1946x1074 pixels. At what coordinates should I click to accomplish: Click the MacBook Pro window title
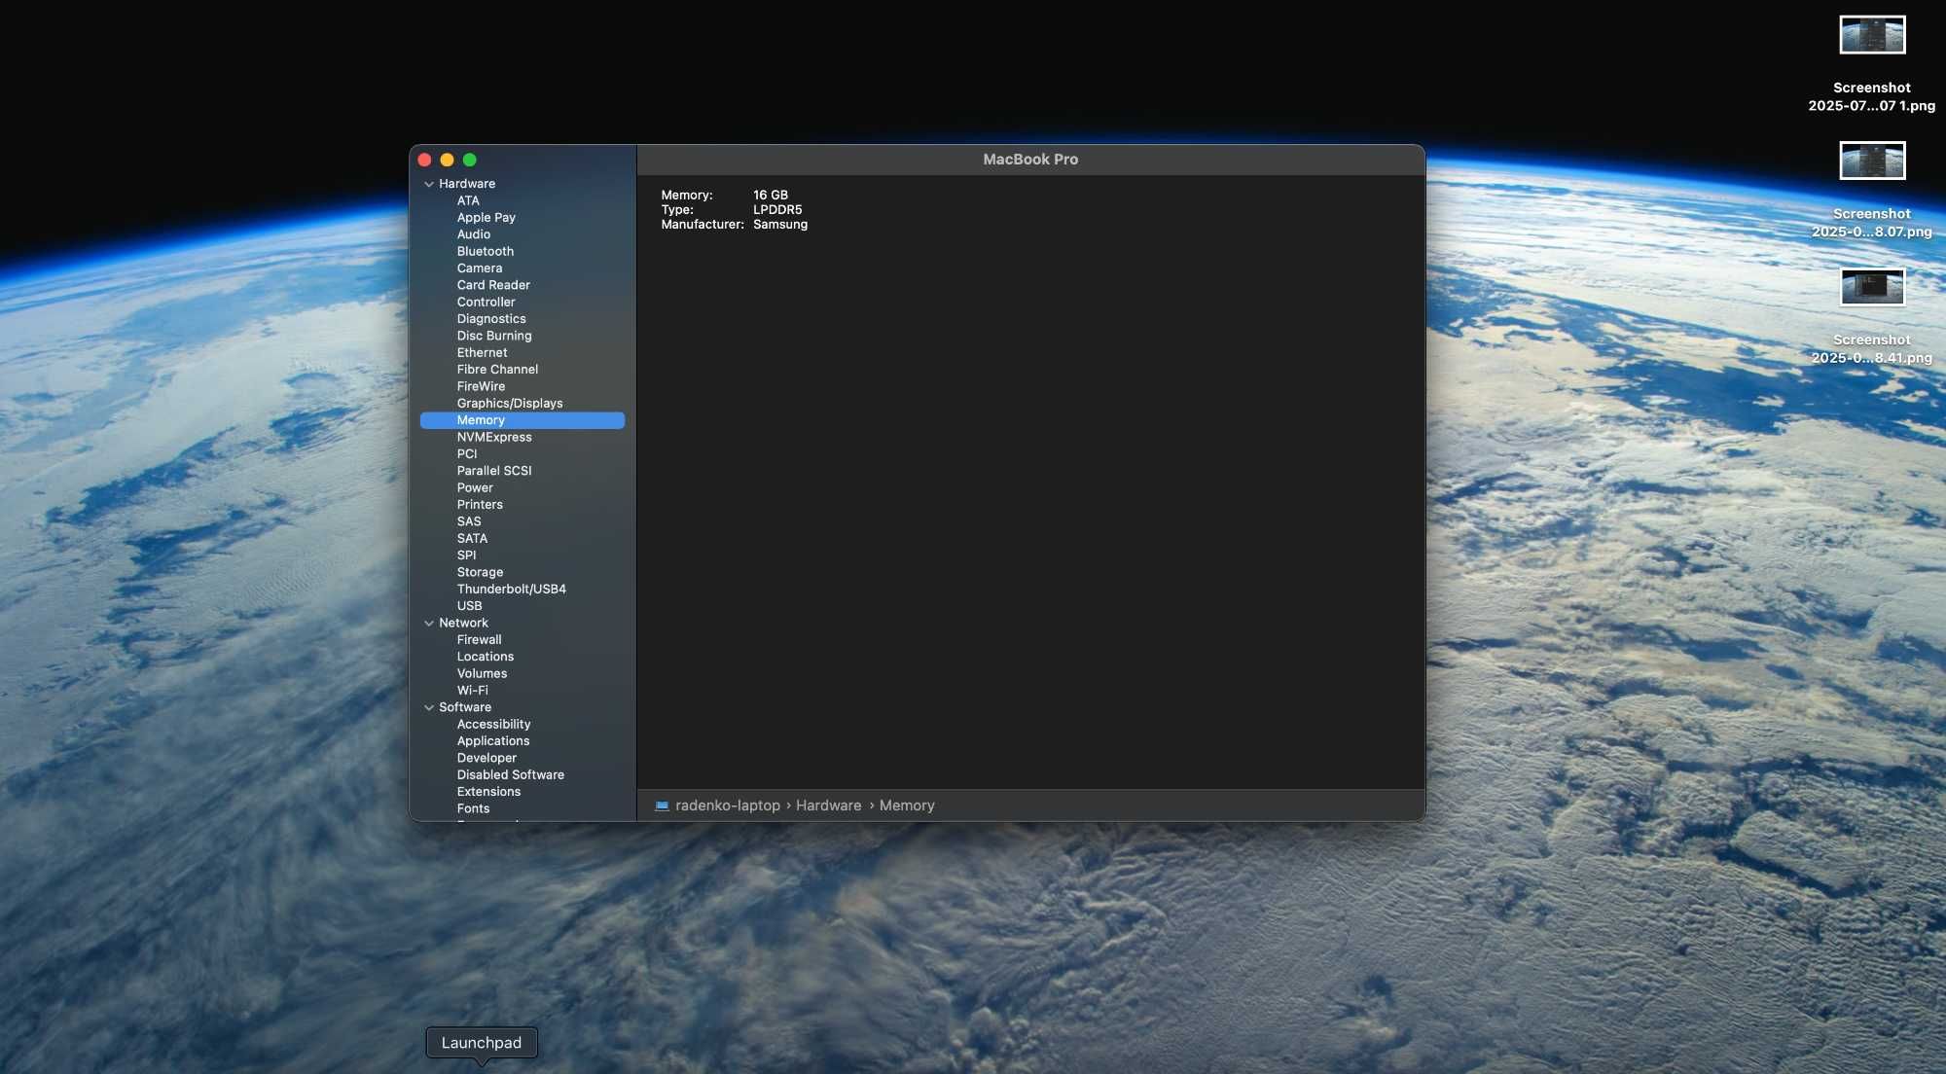[x=1030, y=160]
